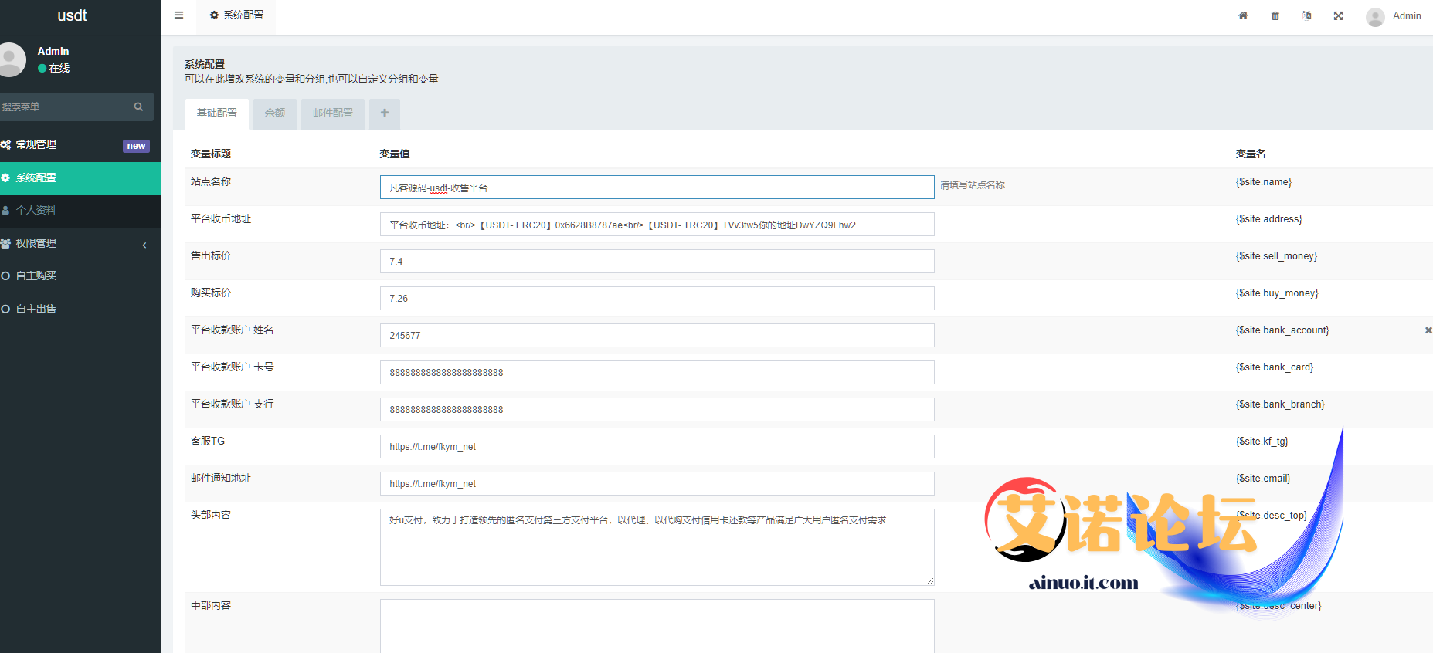Click the {$site.address} variable name

click(1269, 219)
